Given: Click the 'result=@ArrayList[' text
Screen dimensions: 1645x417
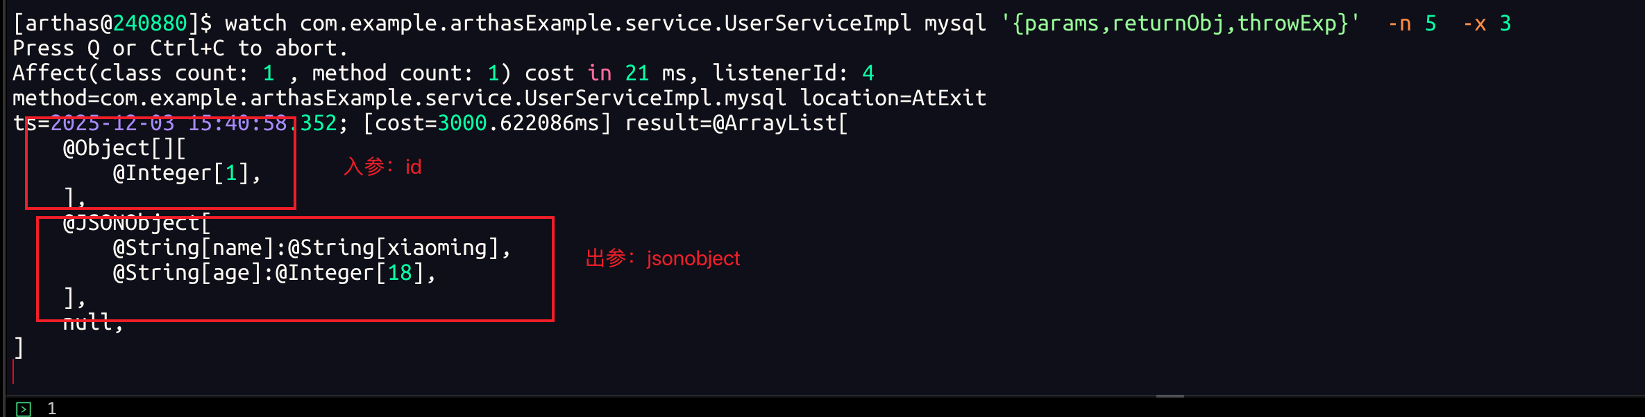Looking at the screenshot, I should [x=736, y=123].
